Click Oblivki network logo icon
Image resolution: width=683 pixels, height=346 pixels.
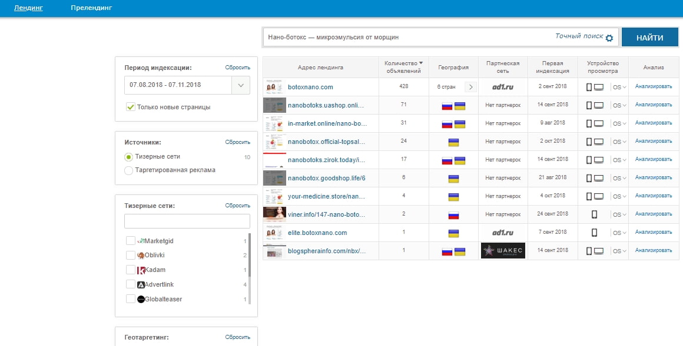pyautogui.click(x=141, y=255)
